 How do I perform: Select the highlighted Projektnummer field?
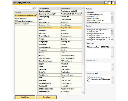point(49,28)
